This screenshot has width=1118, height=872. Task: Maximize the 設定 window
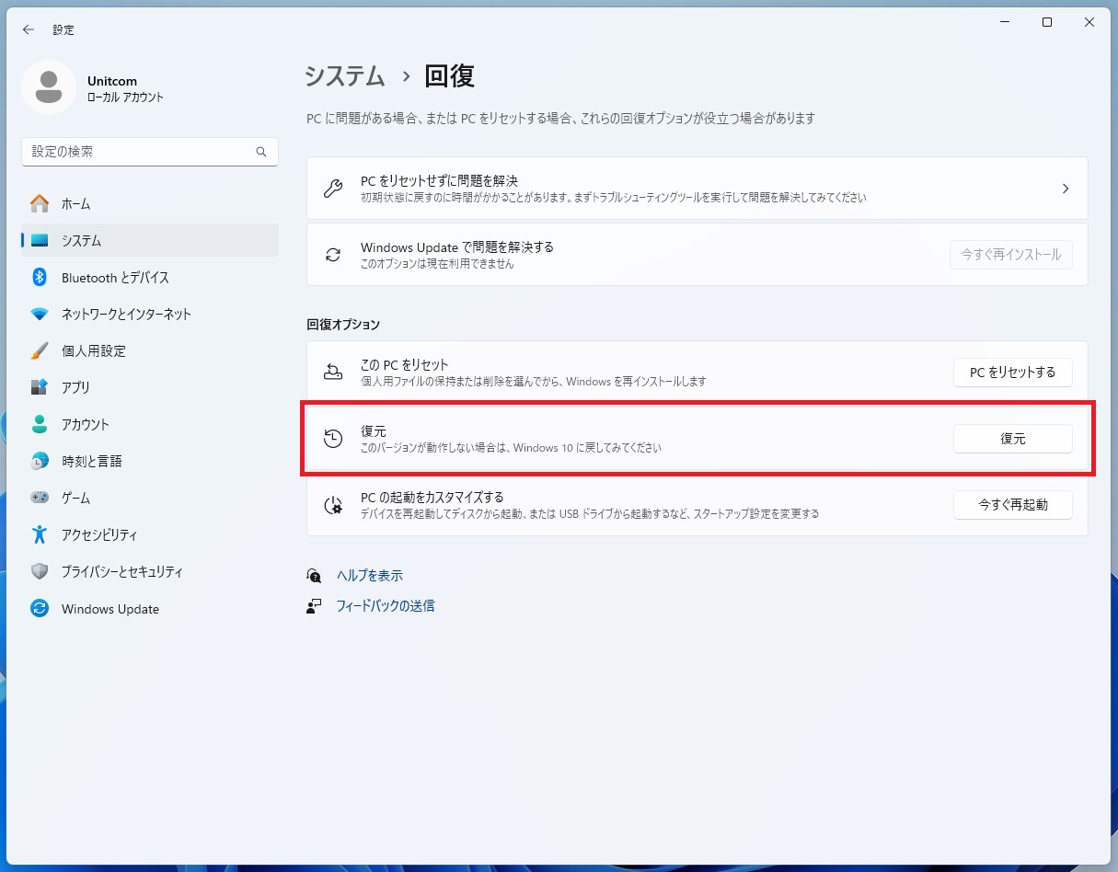tap(1047, 23)
